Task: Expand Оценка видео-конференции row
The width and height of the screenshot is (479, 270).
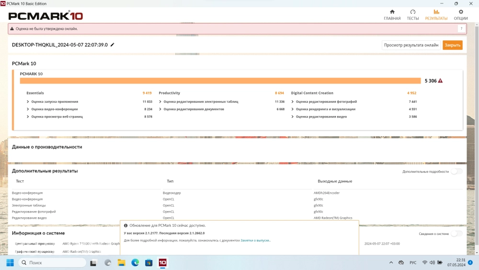Action: tap(28, 109)
